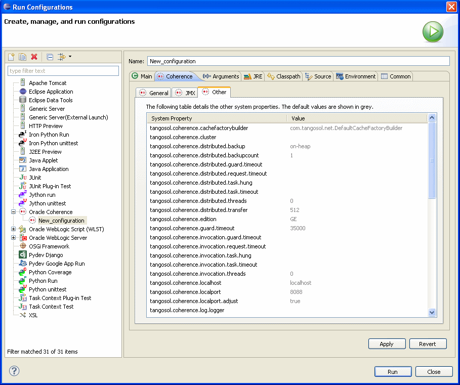Click the Help question mark icon
The image size is (460, 385).
tap(14, 371)
